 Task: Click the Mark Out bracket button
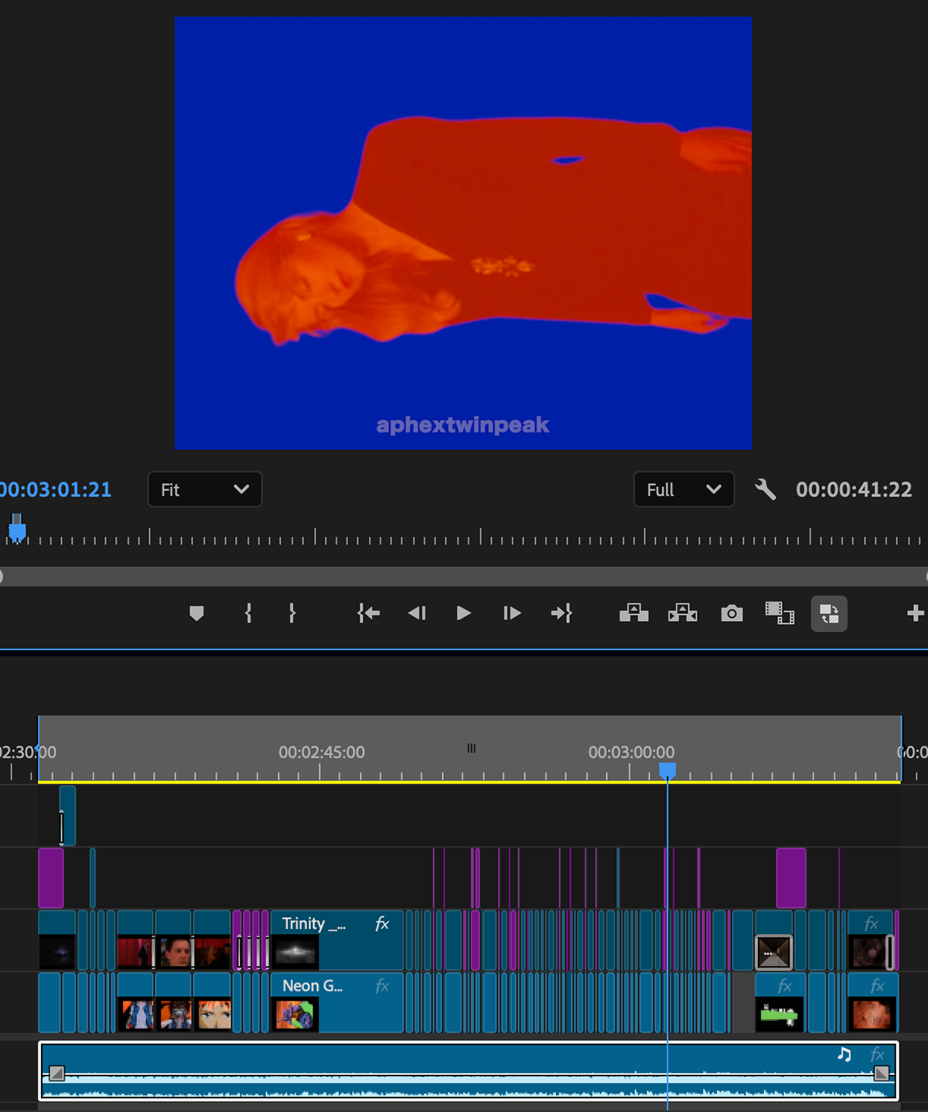292,613
